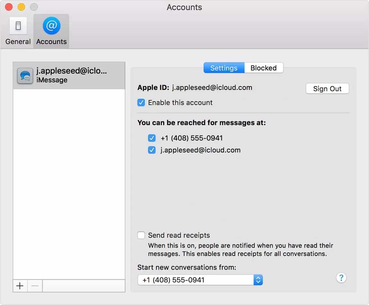Click the yellow minimize window button
Screen dimensions: 369x305
coord(21,7)
